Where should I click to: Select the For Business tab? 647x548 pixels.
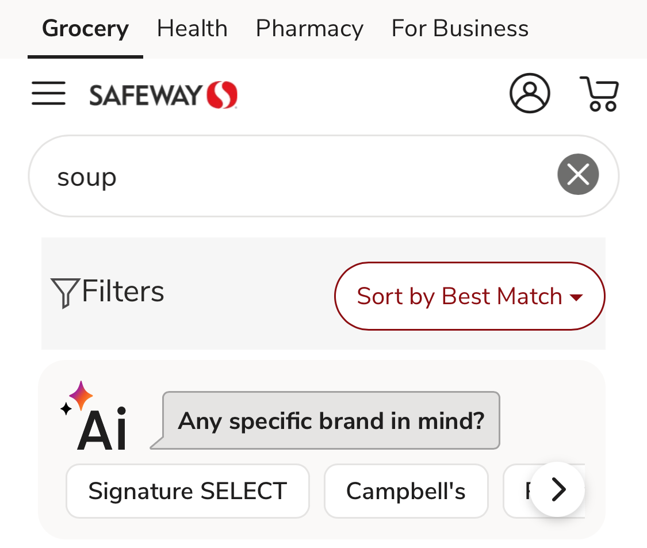(x=460, y=29)
